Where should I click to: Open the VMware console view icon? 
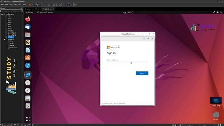coord(69,5)
